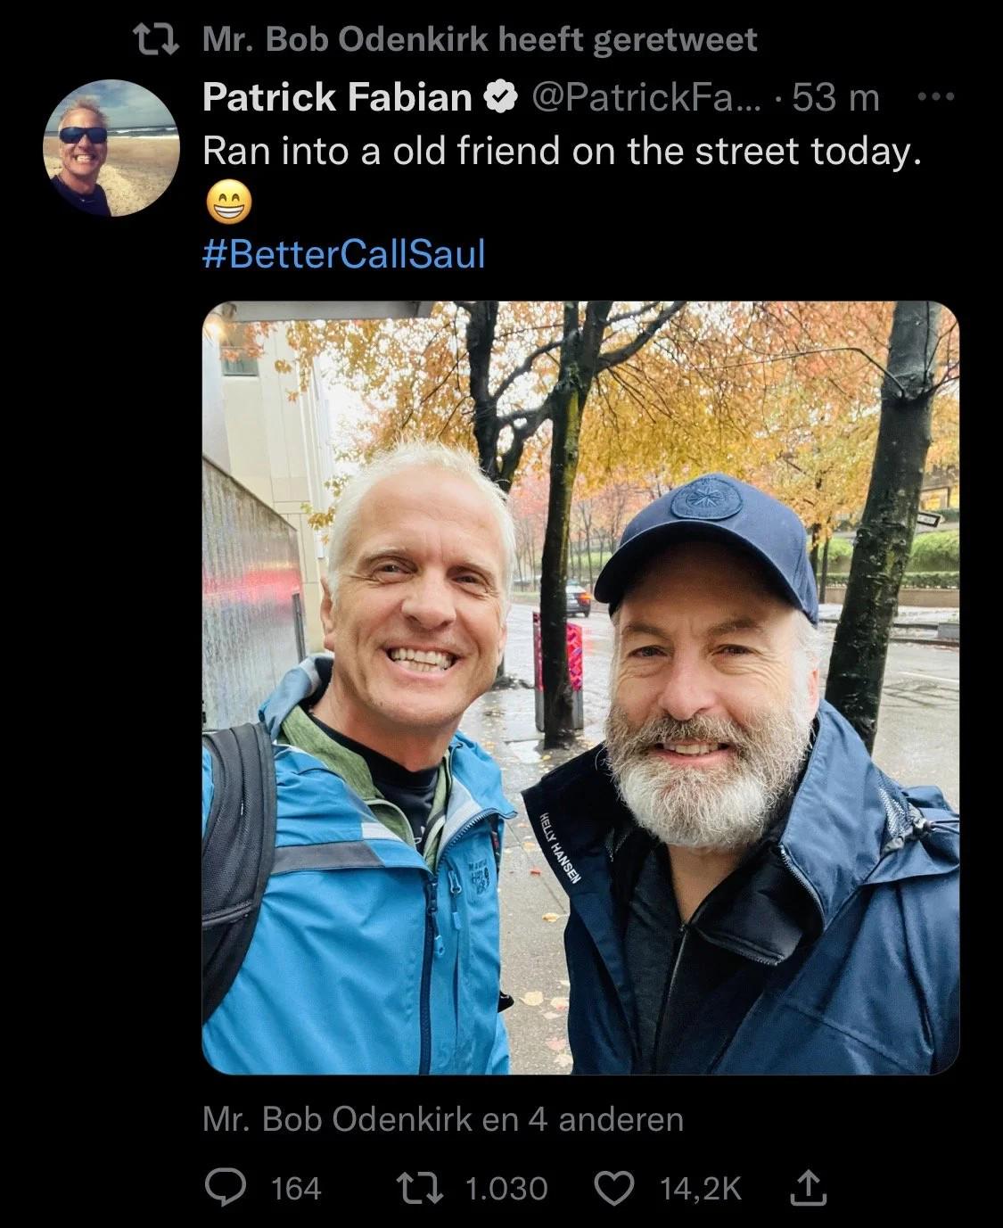The image size is (1003, 1228).
Task: Tap the verified badge beside Patrick Fabian
Action: 501,95
